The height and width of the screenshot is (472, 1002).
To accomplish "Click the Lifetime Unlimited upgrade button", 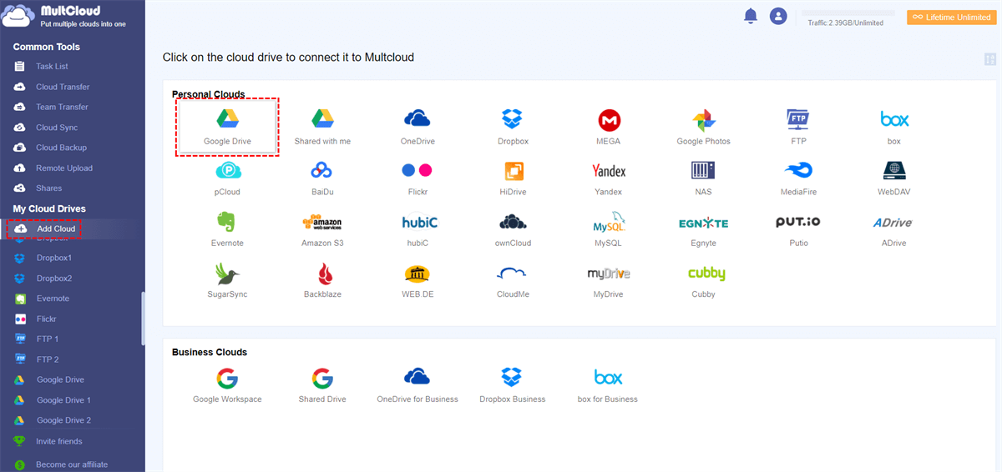I will pos(951,17).
